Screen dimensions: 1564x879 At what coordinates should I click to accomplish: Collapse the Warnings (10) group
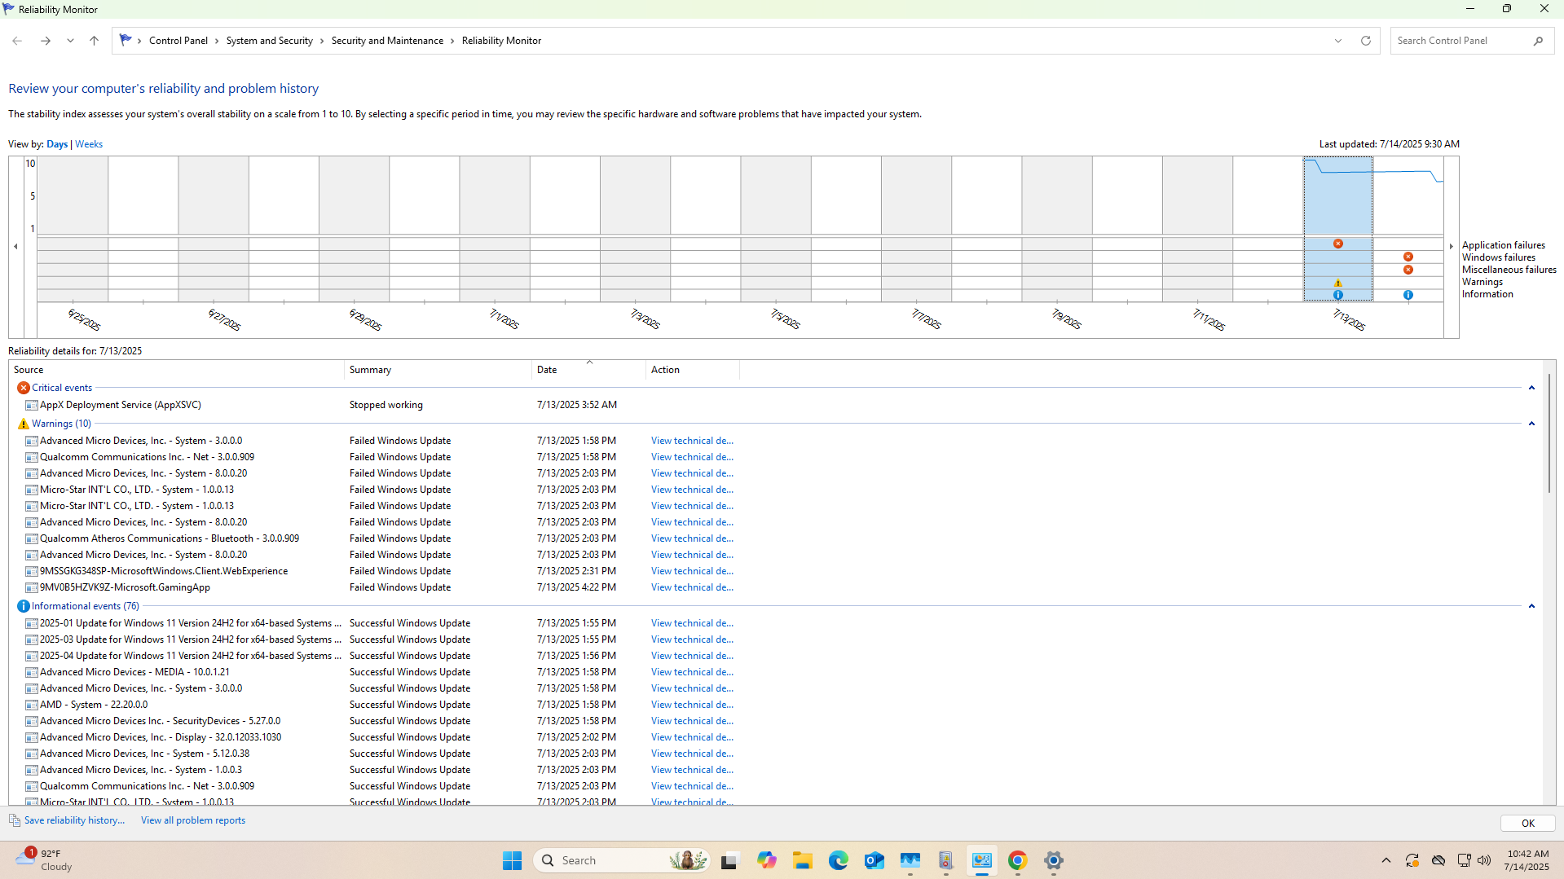click(x=1531, y=424)
